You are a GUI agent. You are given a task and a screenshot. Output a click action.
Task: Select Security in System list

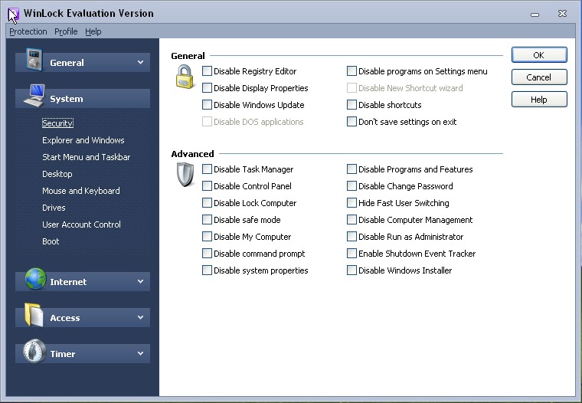tap(57, 123)
